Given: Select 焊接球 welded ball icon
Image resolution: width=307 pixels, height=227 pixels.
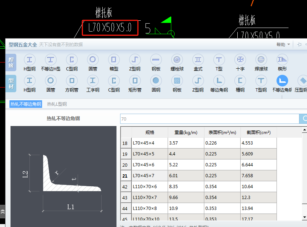Looking at the screenshot, I should [261, 60].
